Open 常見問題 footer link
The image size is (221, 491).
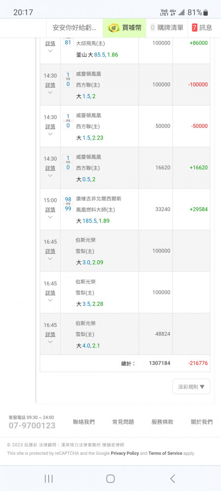coord(123,422)
